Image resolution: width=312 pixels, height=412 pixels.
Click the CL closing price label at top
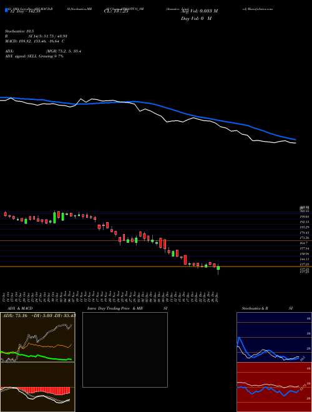click(x=116, y=11)
